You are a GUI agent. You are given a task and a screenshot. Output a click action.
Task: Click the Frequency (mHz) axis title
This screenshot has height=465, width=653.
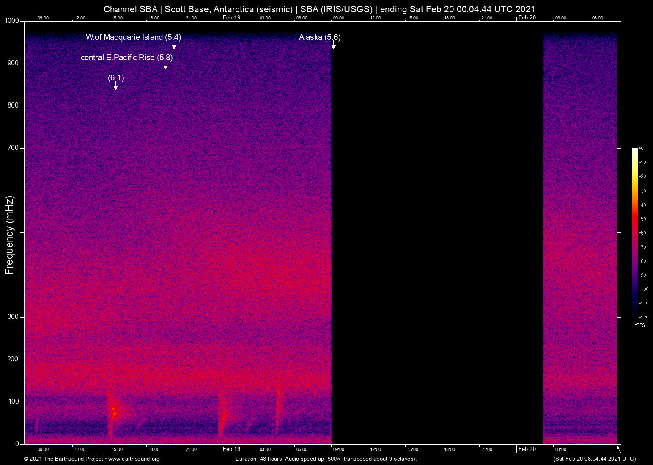(10, 235)
